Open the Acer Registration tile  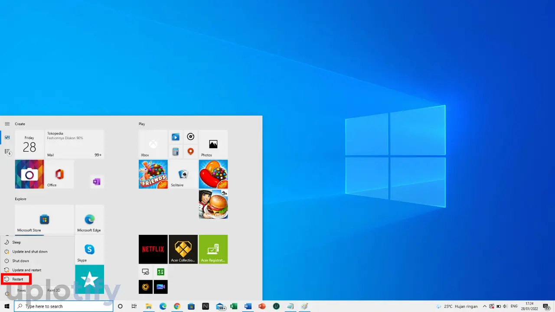[x=213, y=249]
